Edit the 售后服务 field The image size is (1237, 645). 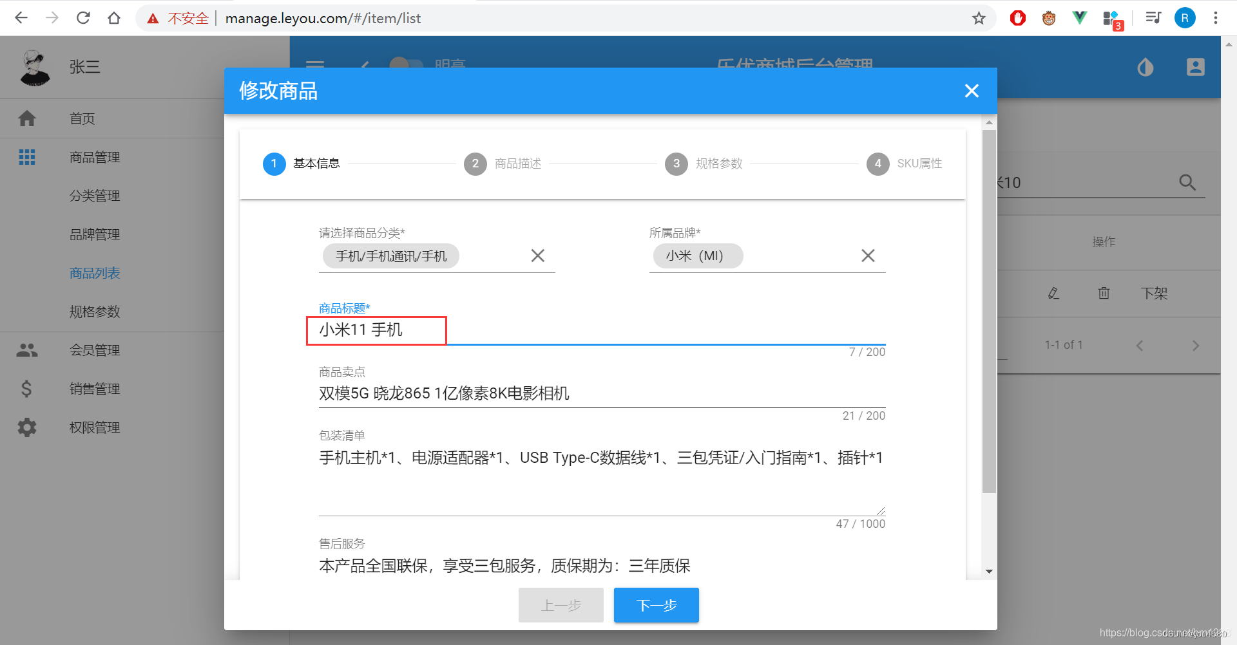(x=602, y=566)
